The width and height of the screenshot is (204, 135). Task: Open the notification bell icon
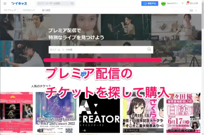tap(187, 4)
